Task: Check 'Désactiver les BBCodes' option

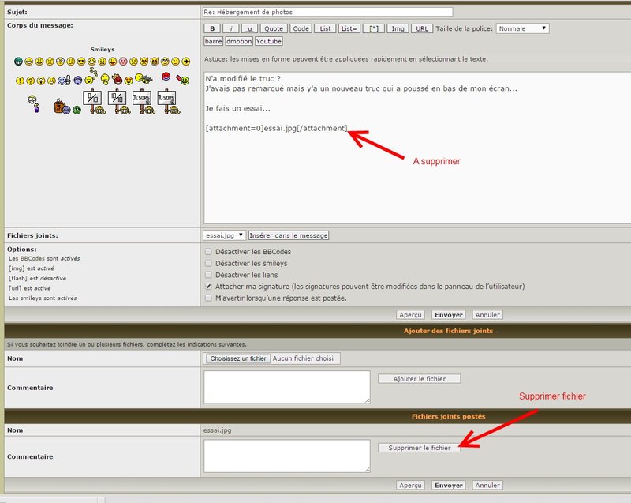Action: (x=208, y=252)
